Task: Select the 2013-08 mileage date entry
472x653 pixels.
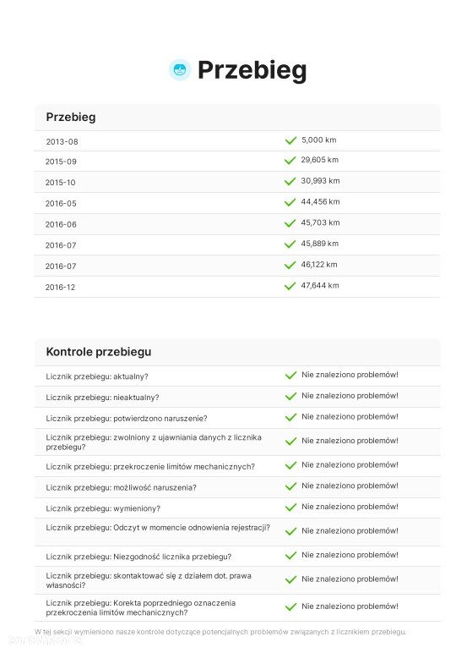Action: tap(62, 141)
